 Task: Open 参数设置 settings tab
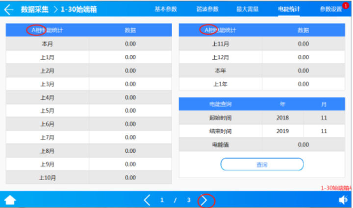330,9
